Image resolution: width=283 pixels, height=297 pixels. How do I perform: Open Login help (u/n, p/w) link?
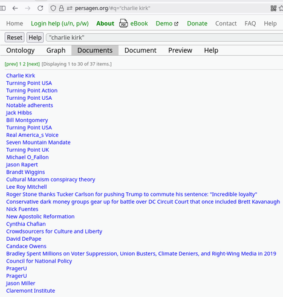pos(60,24)
